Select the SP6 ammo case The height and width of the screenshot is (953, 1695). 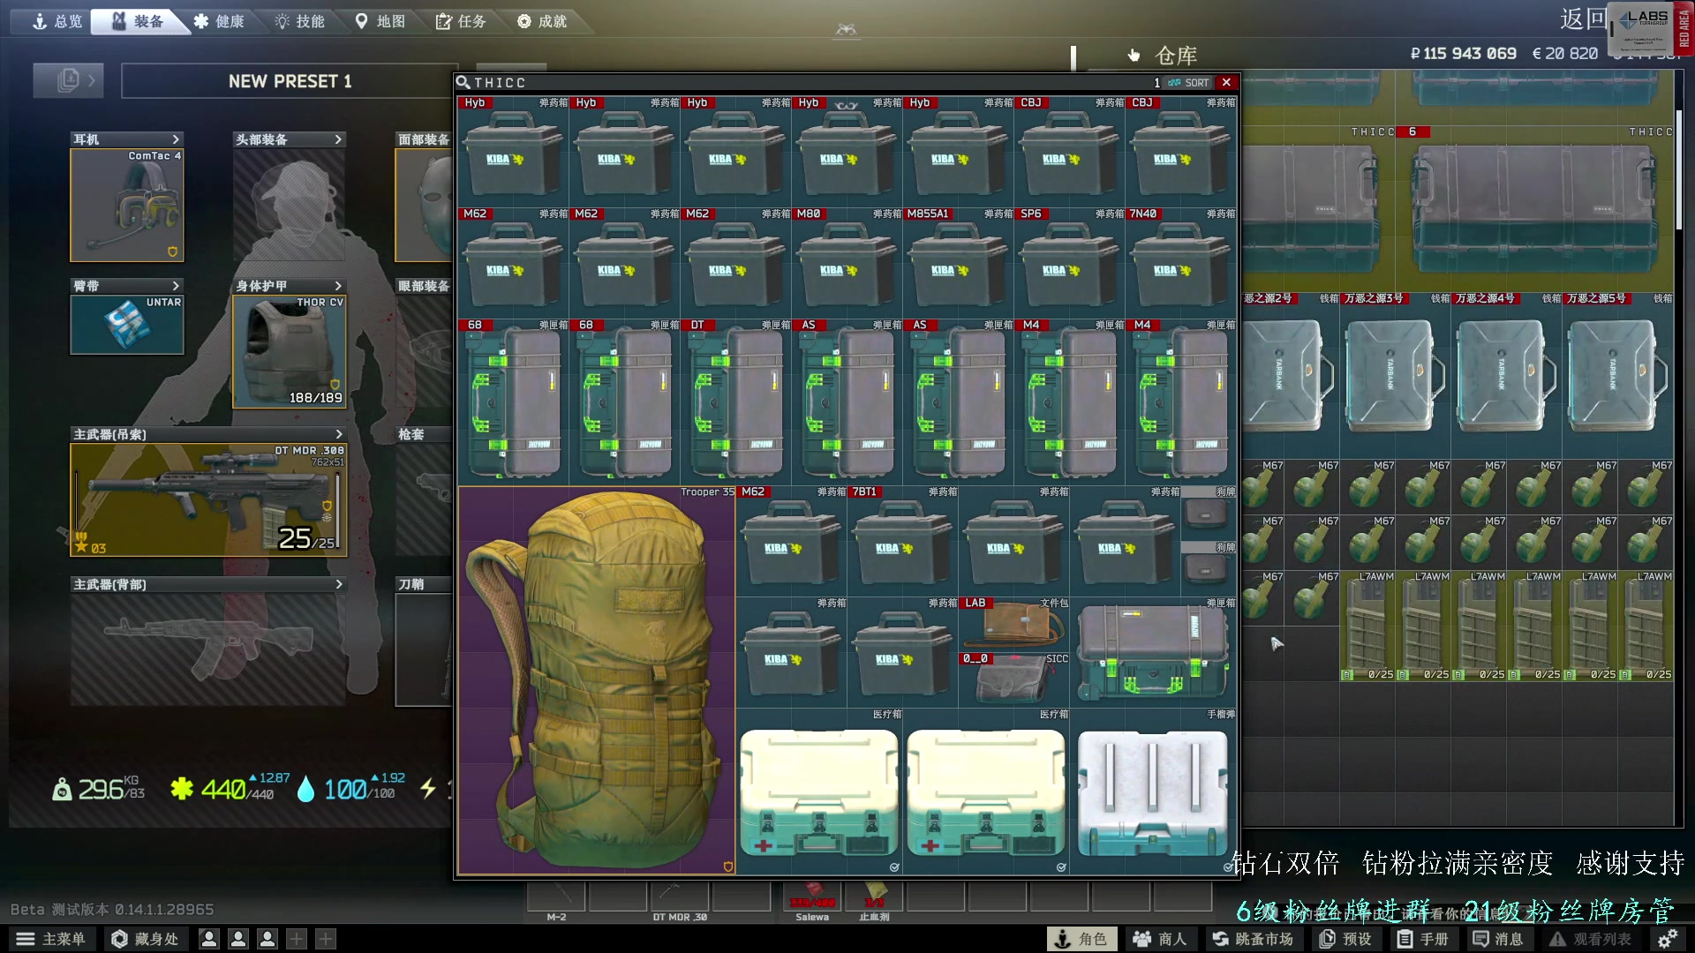point(1069,263)
